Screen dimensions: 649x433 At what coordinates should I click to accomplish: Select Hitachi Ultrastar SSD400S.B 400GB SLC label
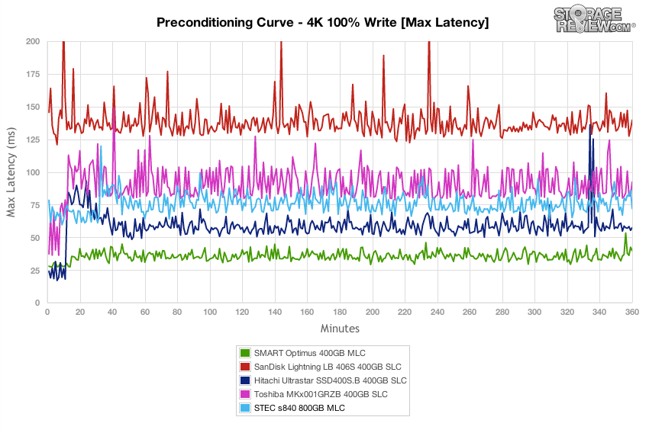[331, 380]
